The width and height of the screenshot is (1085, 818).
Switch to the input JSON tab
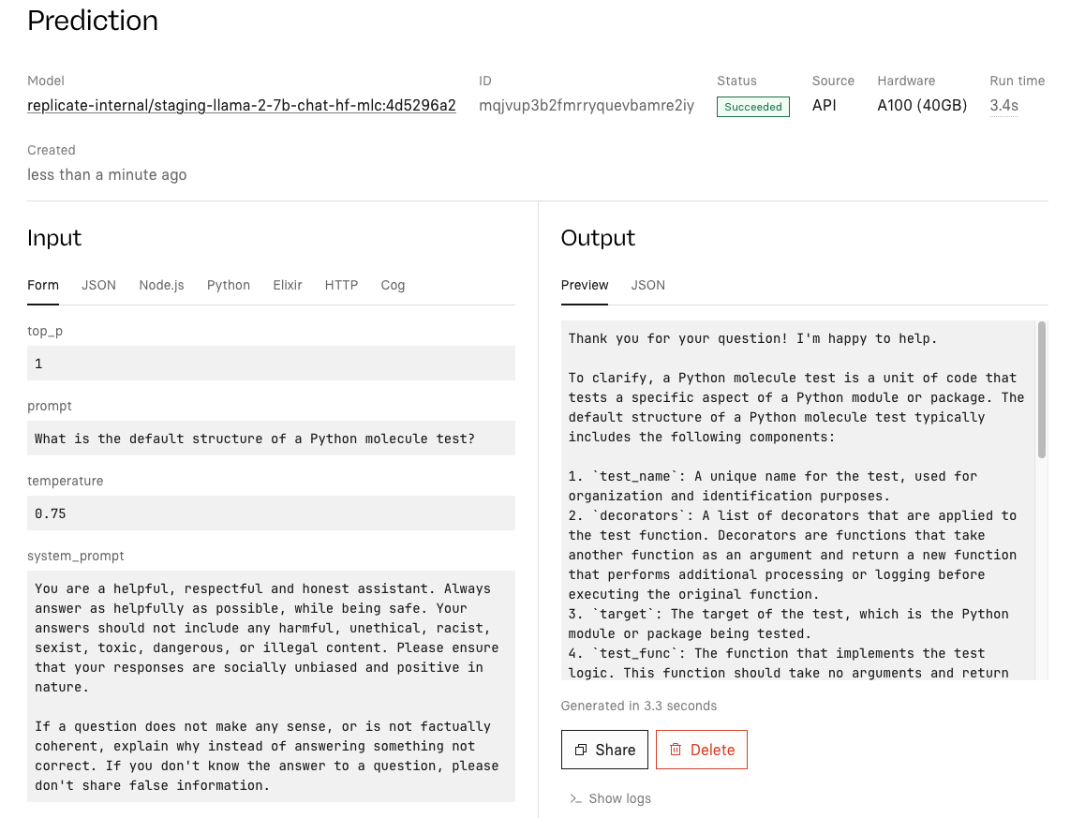pos(99,285)
